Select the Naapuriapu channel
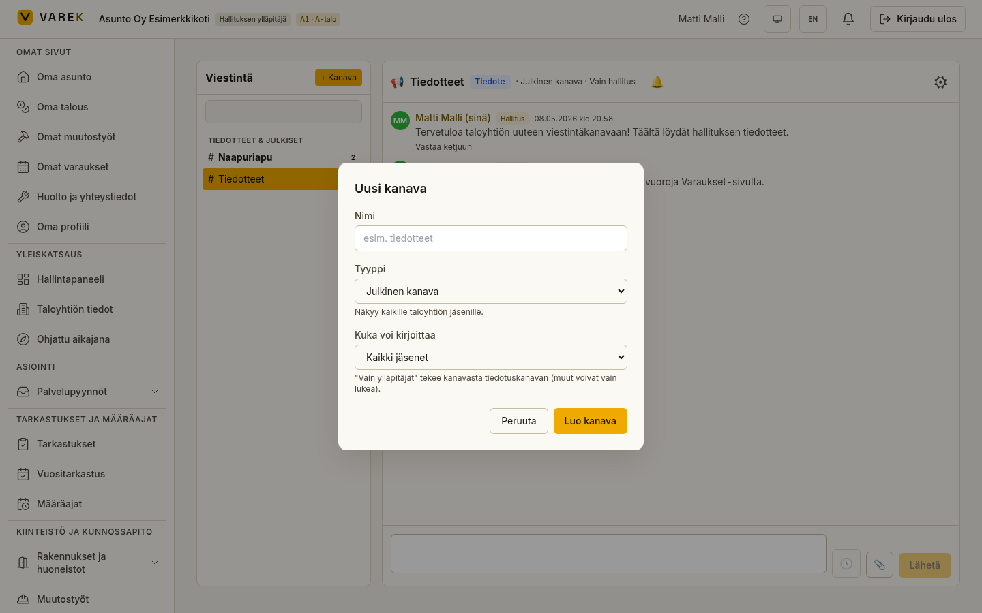Image resolution: width=982 pixels, height=613 pixels. 284,157
